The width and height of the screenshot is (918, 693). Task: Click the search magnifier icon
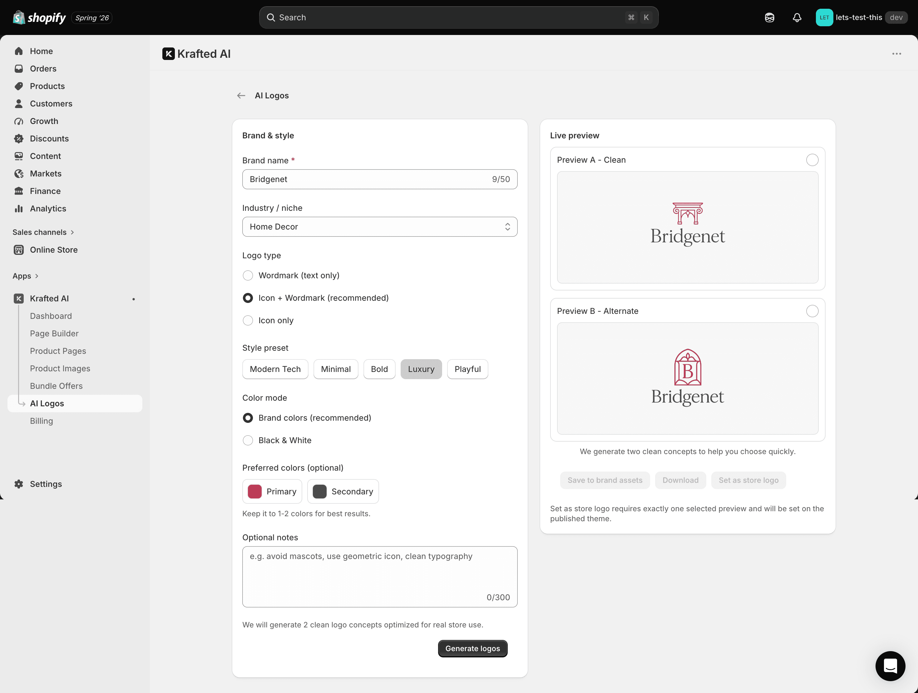(x=271, y=17)
